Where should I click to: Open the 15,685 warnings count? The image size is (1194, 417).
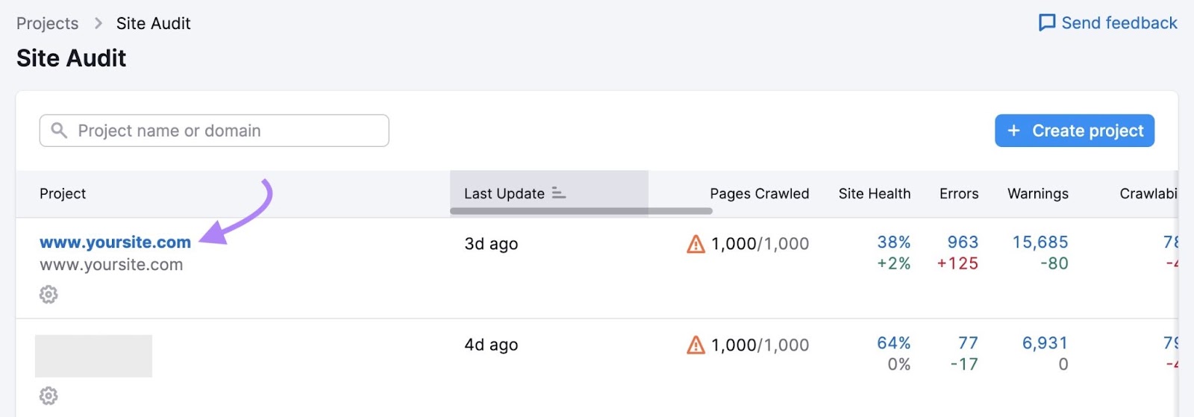point(1040,242)
